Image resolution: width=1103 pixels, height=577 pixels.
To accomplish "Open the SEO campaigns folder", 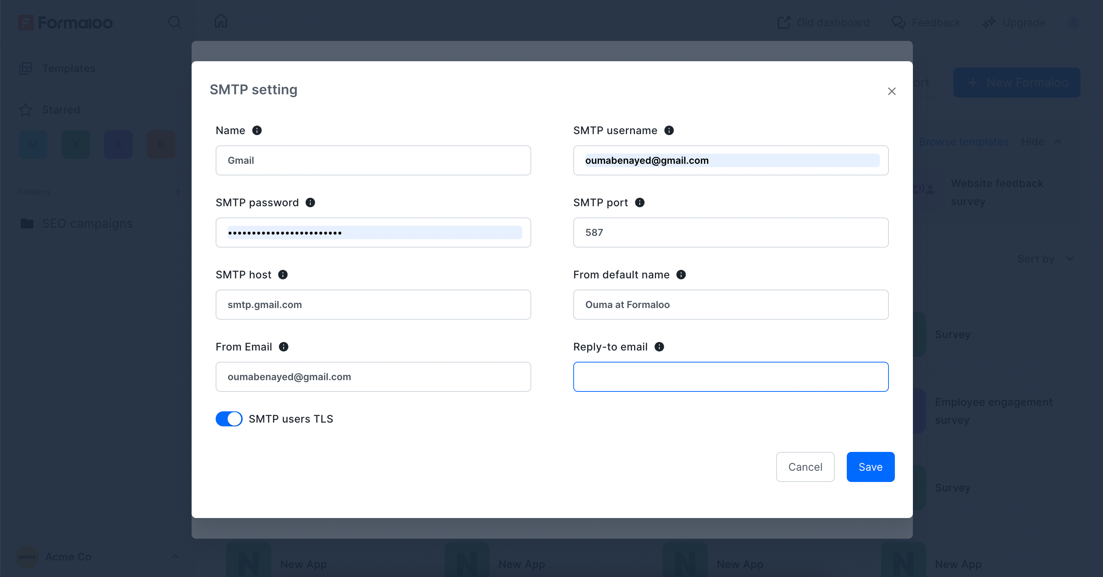I will tap(77, 224).
